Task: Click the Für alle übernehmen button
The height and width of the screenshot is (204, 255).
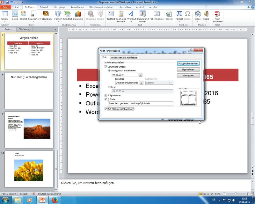Action: click(188, 63)
